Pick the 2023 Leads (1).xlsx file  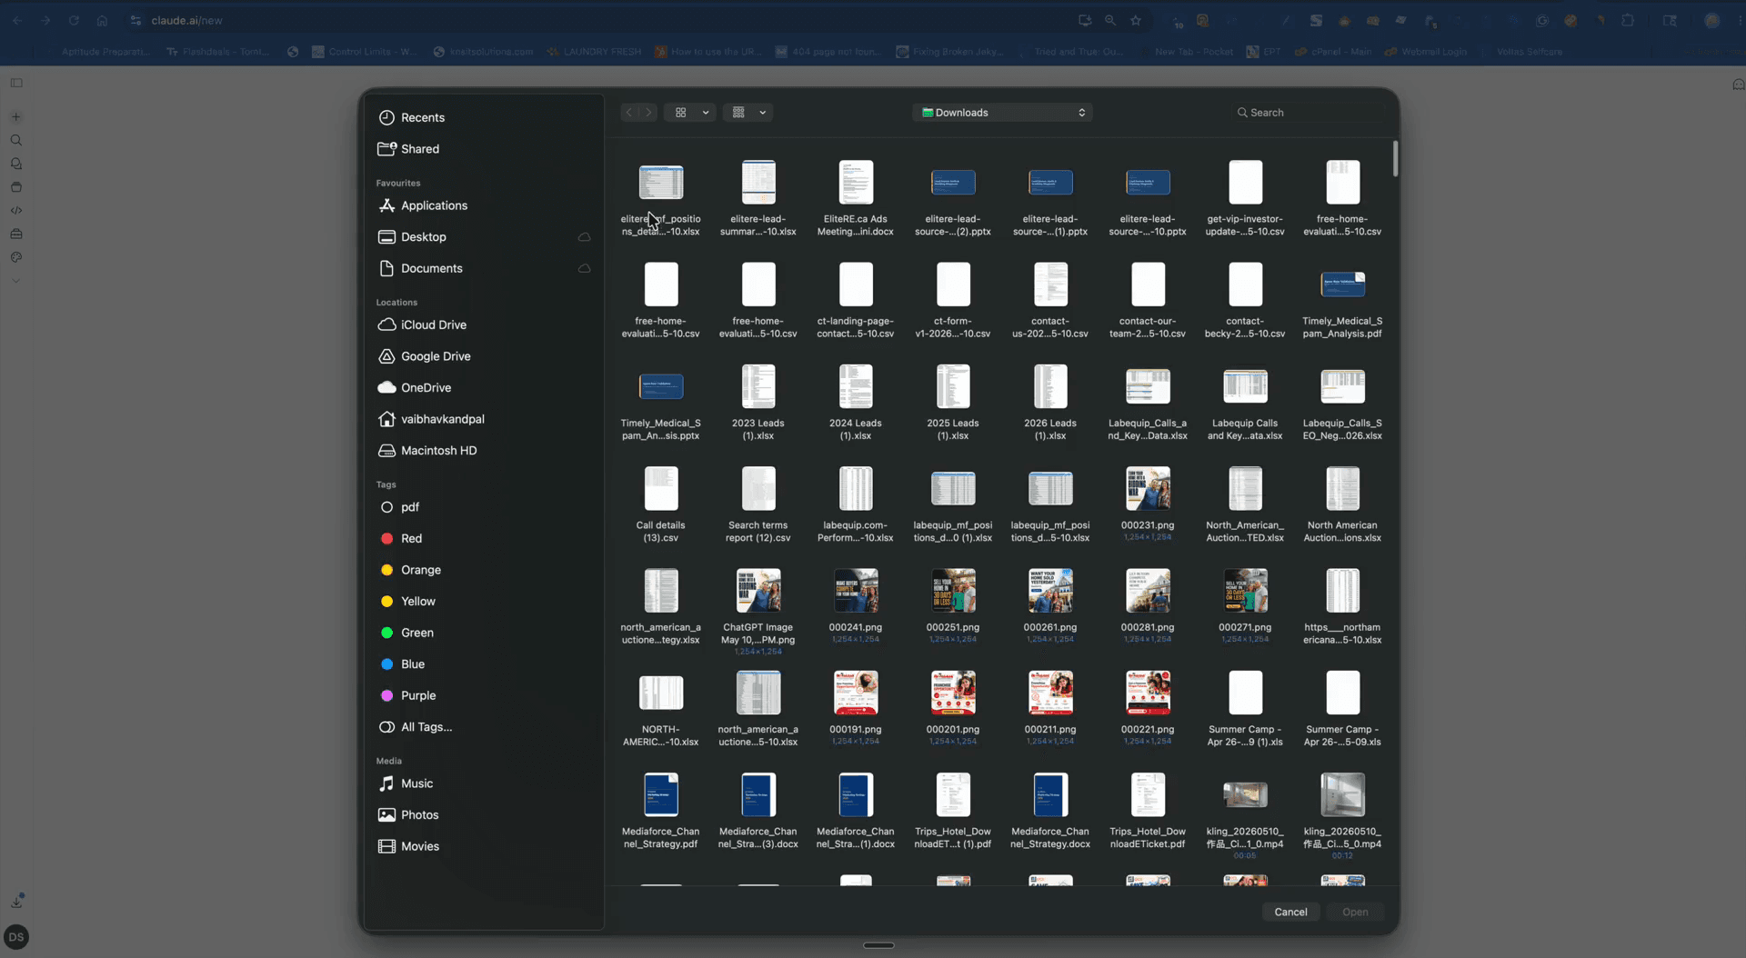click(x=758, y=403)
